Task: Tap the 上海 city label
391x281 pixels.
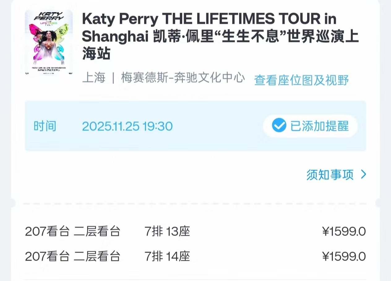Action: coord(94,78)
